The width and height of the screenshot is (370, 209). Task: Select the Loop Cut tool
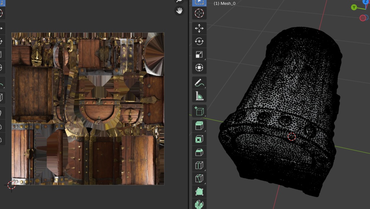coord(199,165)
